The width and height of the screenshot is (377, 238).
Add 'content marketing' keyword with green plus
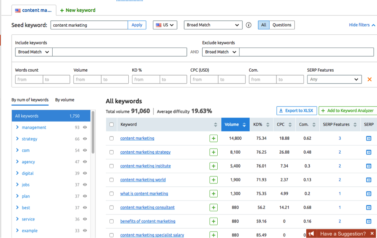tap(213, 139)
